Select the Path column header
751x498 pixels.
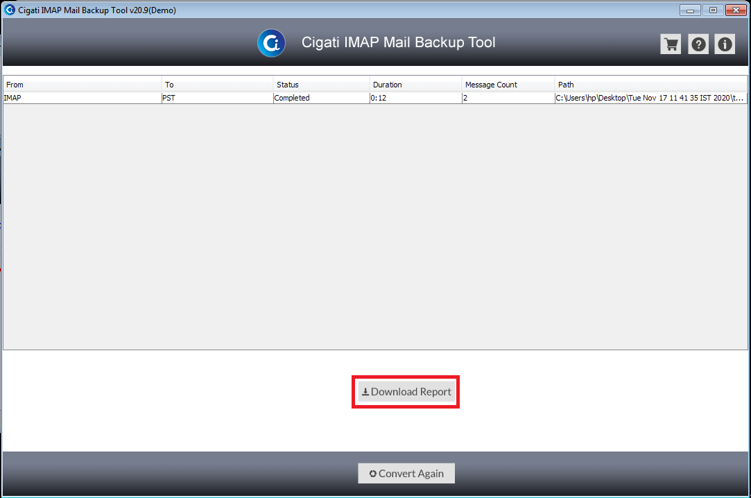[x=651, y=85]
